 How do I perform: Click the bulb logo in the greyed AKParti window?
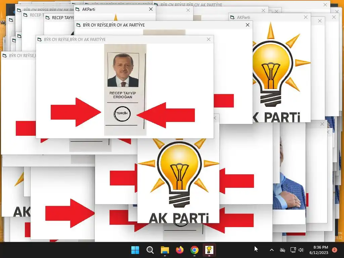click(282, 64)
